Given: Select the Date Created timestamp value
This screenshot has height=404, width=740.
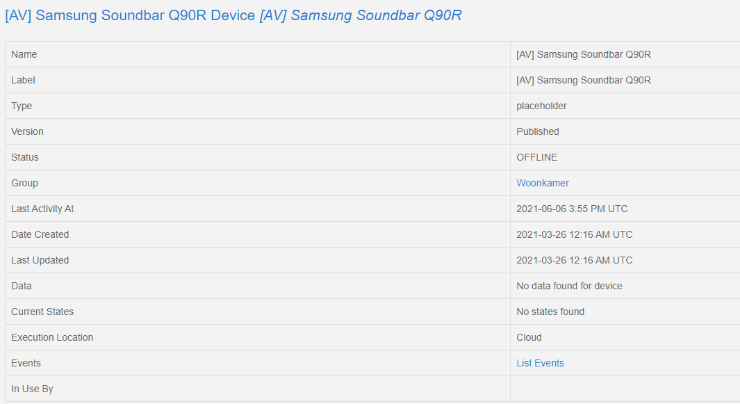Looking at the screenshot, I should coord(575,234).
